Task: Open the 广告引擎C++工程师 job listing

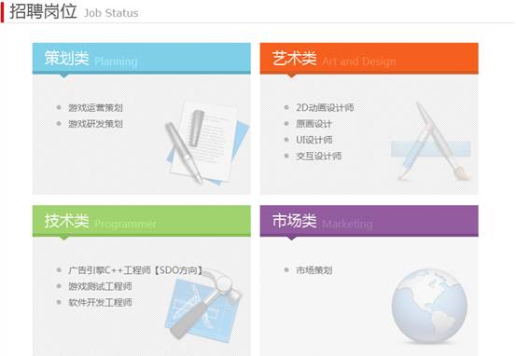Action: (135, 270)
